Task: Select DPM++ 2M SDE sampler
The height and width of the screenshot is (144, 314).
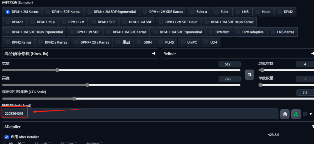Action: pyautogui.click(x=137, y=22)
